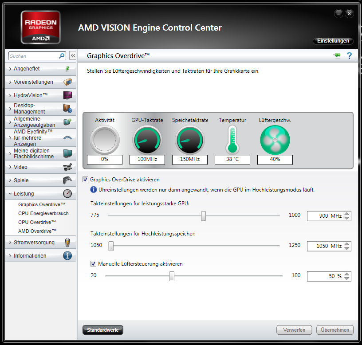Click the blue info icon beside Uhreinstellungen note
This screenshot has width=362, height=345.
point(93,190)
